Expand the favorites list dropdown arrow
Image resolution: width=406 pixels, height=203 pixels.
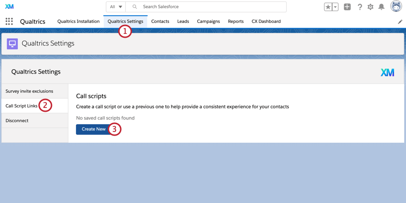pyautogui.click(x=335, y=7)
